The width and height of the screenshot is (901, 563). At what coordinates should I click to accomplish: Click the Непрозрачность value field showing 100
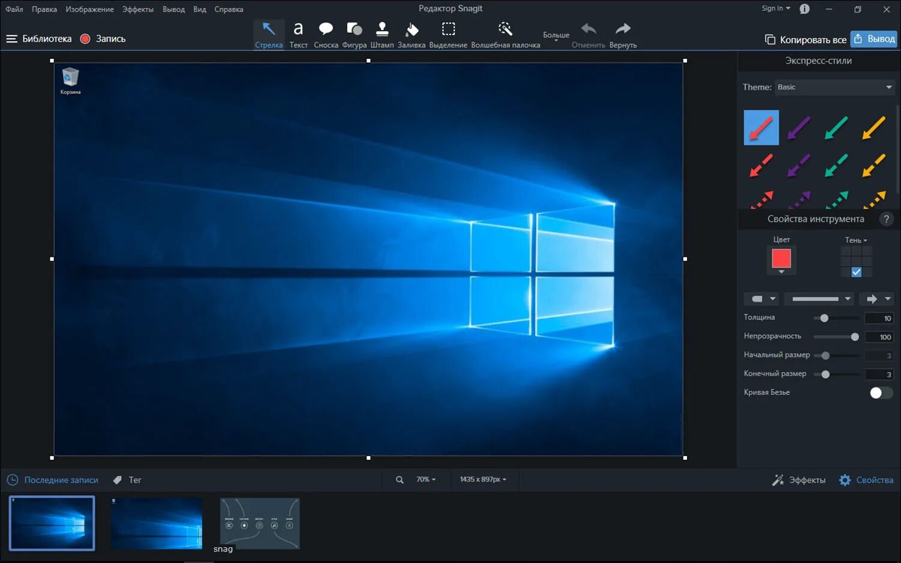(x=879, y=337)
